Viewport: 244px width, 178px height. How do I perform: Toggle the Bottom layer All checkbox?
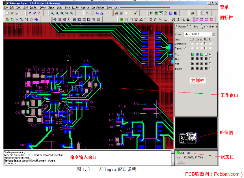pyautogui.click(x=210, y=68)
